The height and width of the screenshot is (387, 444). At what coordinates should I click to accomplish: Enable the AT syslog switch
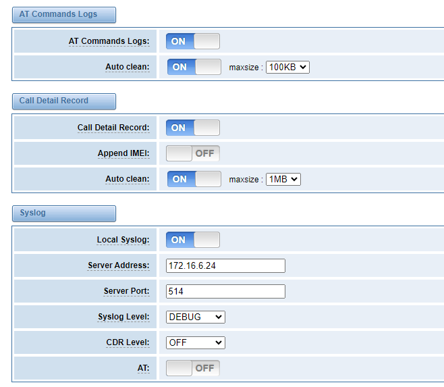pos(193,368)
